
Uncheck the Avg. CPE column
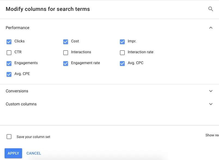click(x=9, y=74)
